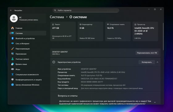Open the Intel Xeon processor card
Image resolution: width=173 pixels, height=112 pixels.
(x=145, y=31)
